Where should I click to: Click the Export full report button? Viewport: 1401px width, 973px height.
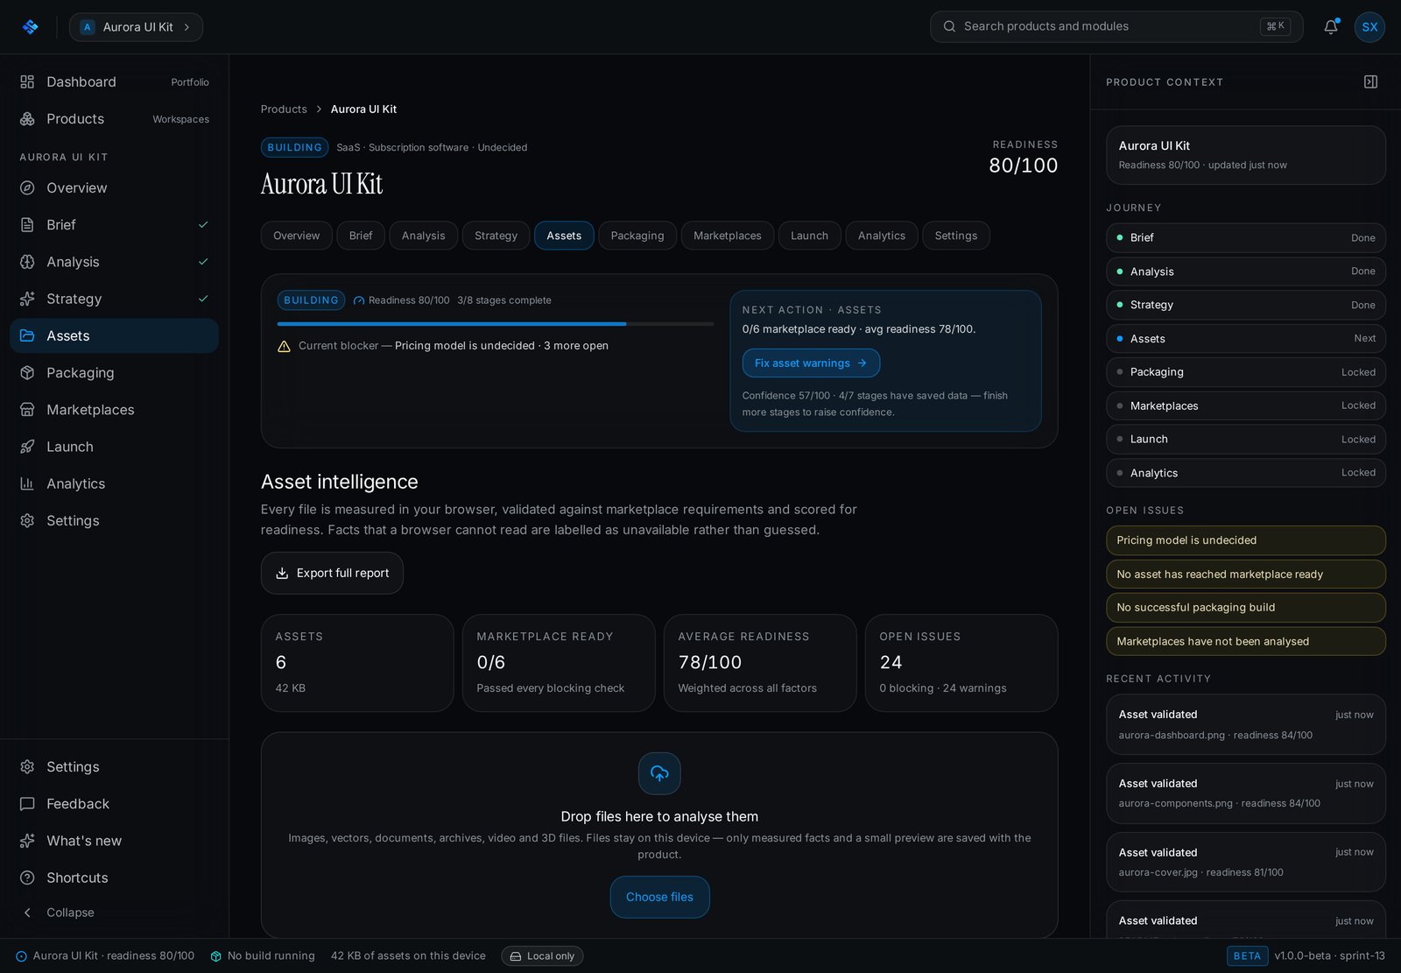pos(332,573)
